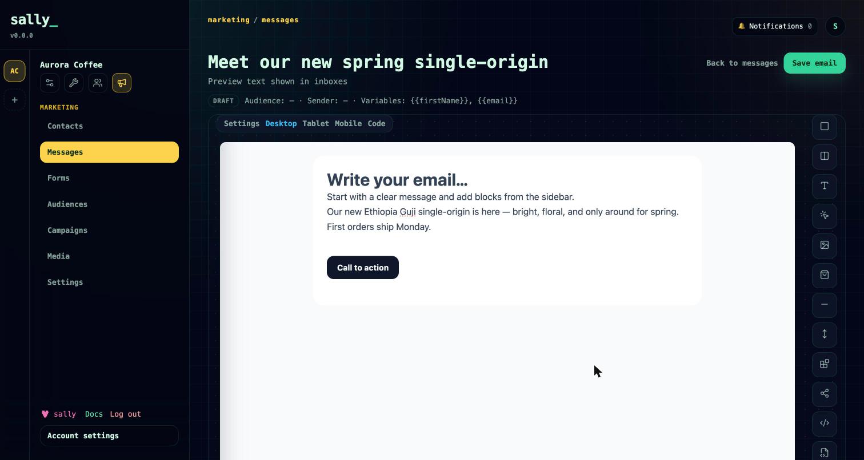Open Account settings
This screenshot has height=460, width=864.
(109, 435)
